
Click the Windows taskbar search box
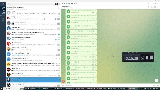pyautogui.click(x=14, y=89)
